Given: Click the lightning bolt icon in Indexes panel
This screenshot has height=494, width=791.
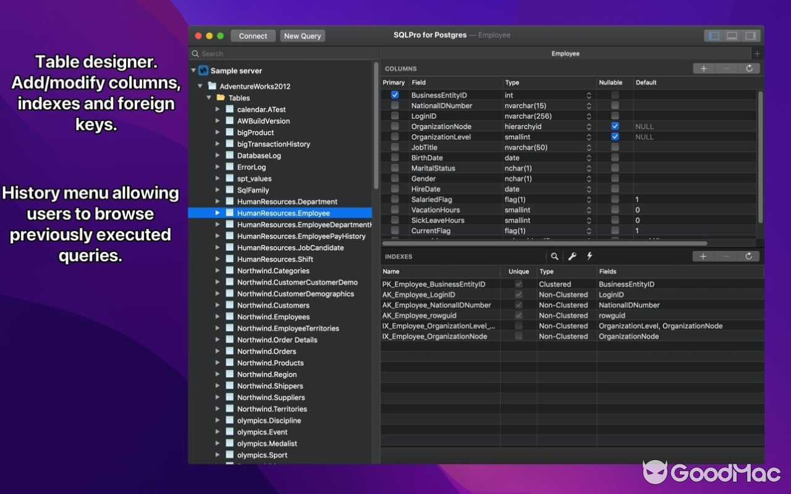Looking at the screenshot, I should pos(588,256).
